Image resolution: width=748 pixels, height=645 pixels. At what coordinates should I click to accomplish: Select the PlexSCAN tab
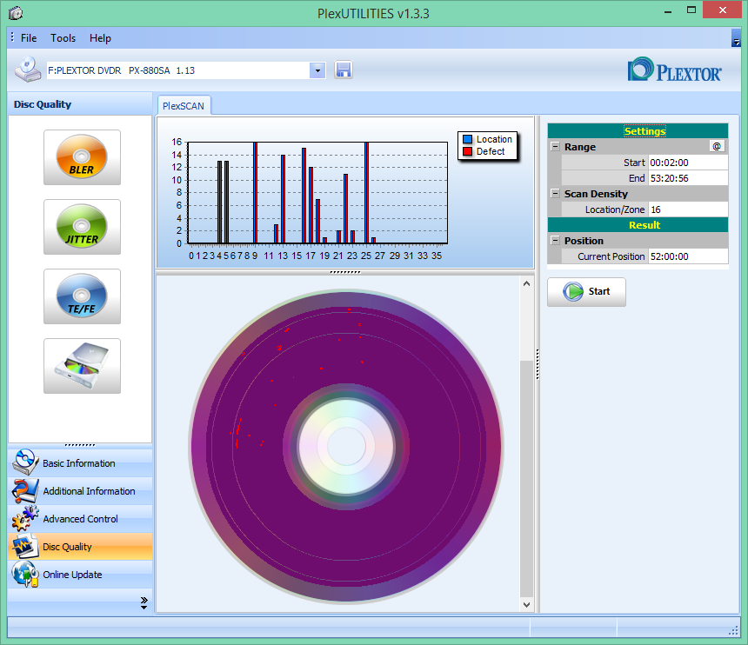coord(184,106)
